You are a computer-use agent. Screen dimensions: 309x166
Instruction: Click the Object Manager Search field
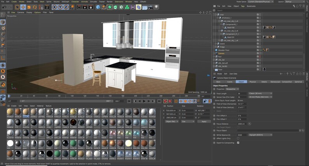pyautogui.click(x=260, y=10)
